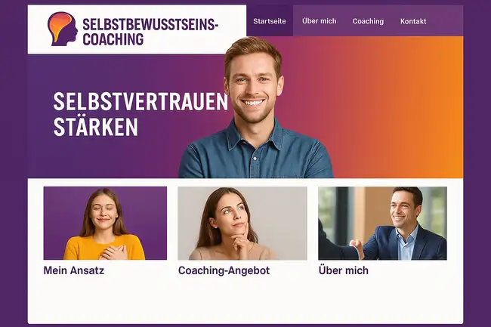Click the dark purple page margin outside the content
Screen dimensions: 491x327
[13, 162]
